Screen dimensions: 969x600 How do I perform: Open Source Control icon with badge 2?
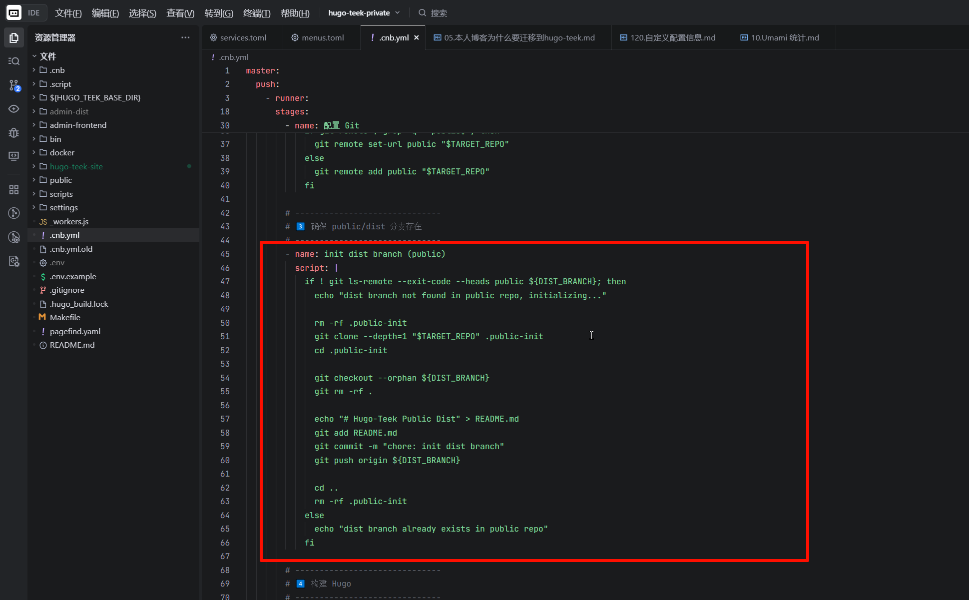pyautogui.click(x=14, y=85)
